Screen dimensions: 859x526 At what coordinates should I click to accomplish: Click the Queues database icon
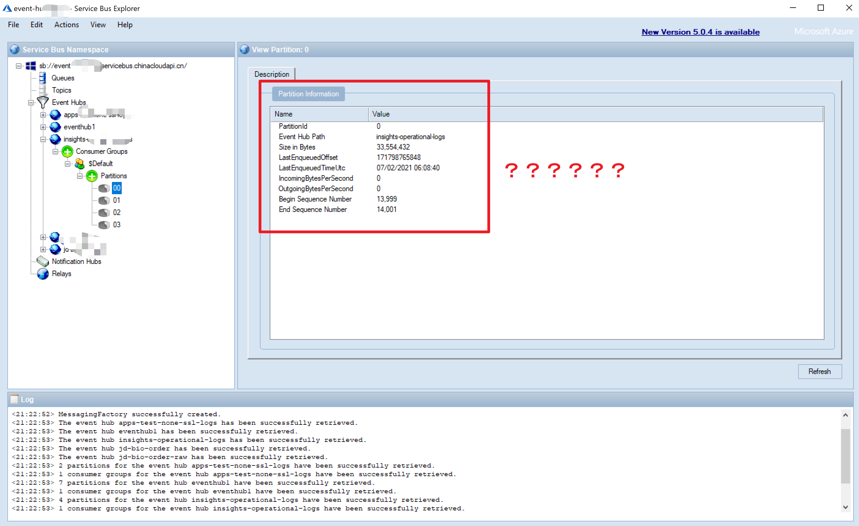pos(43,78)
